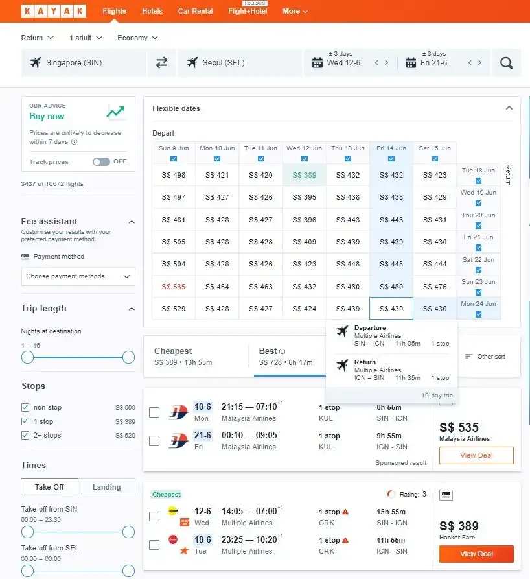
Task: Click the Best sort info icon
Action: 282,351
